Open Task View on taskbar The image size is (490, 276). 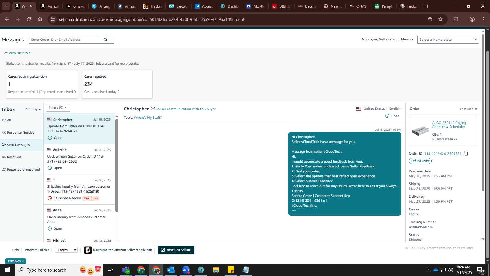[x=110, y=270]
